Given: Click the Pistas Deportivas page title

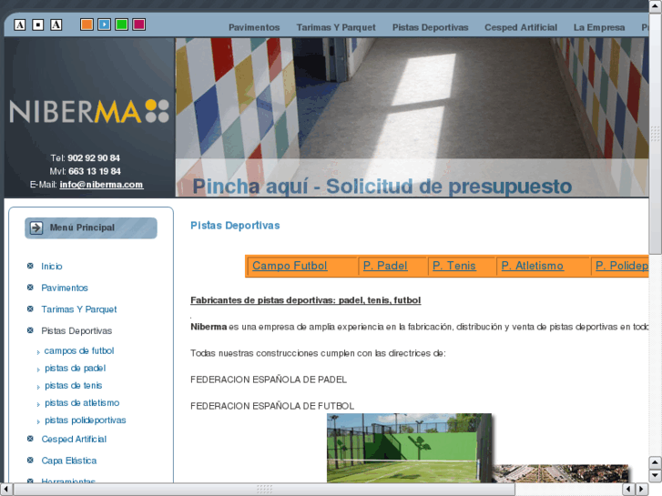Looking at the screenshot, I should [x=235, y=226].
